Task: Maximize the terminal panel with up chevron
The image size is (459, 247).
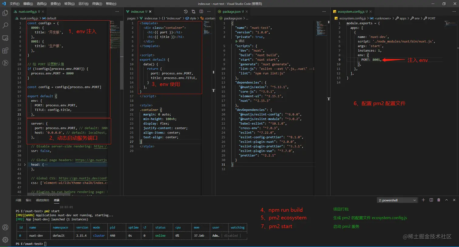Action: coord(447,200)
